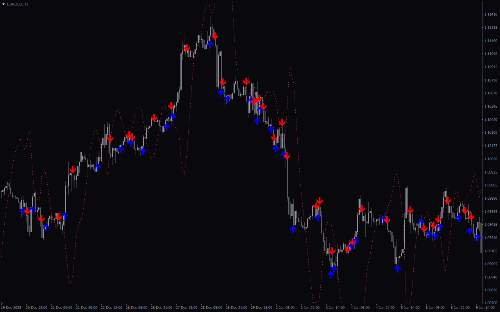
Task: Click the 1.08700 bottom price label
Action: [491, 303]
